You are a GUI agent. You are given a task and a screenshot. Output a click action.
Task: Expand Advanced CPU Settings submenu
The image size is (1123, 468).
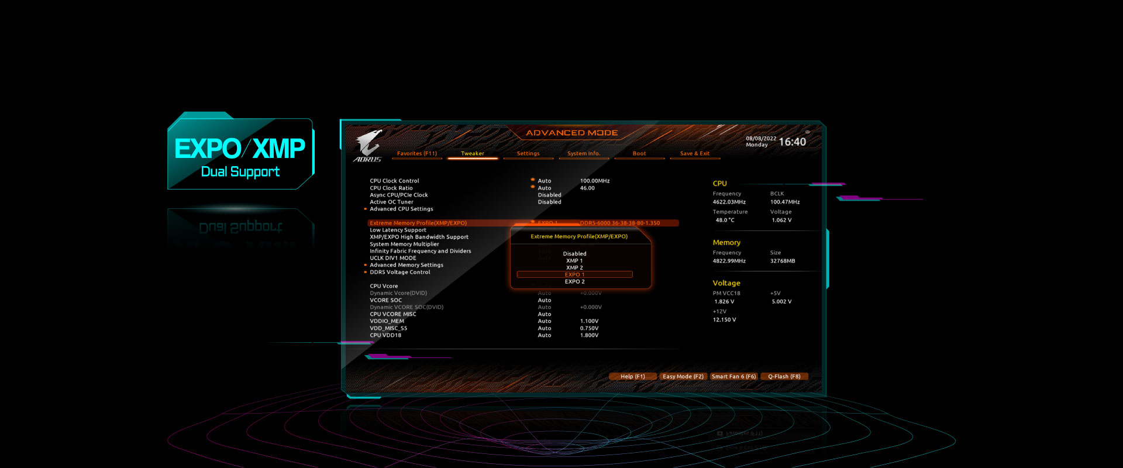[x=401, y=209]
